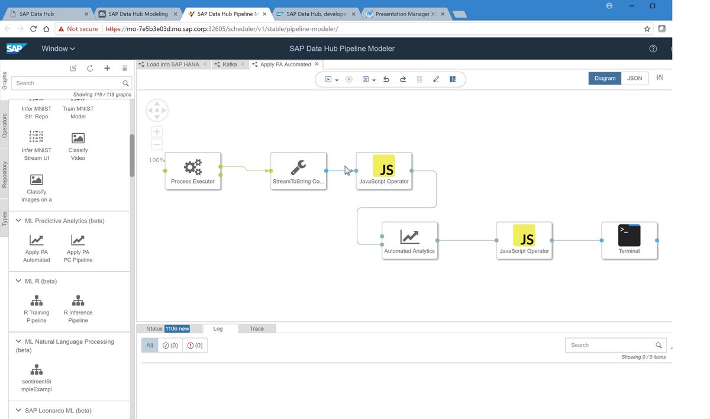Click the zoom in plus on canvas
Viewport: 710px width, 419px height.
point(157,131)
